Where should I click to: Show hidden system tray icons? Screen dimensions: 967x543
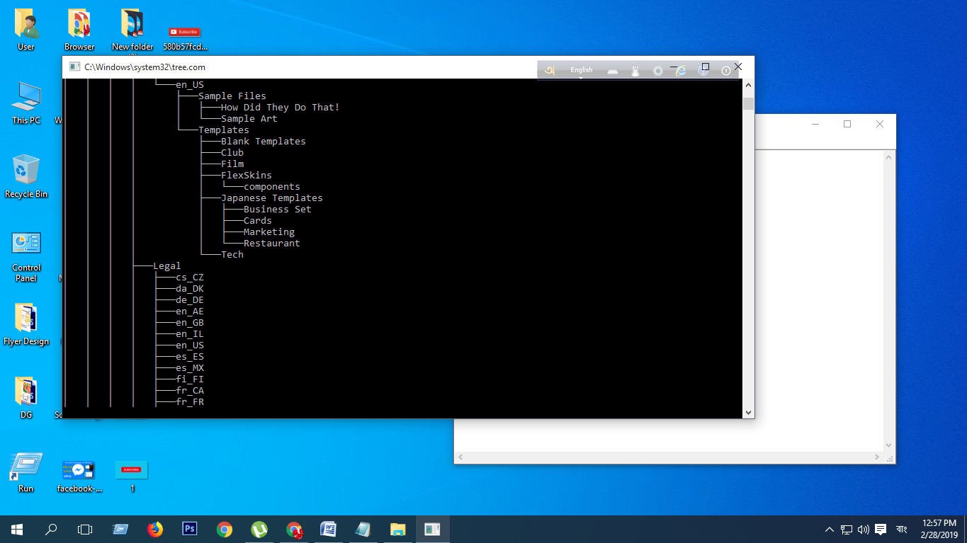point(830,529)
